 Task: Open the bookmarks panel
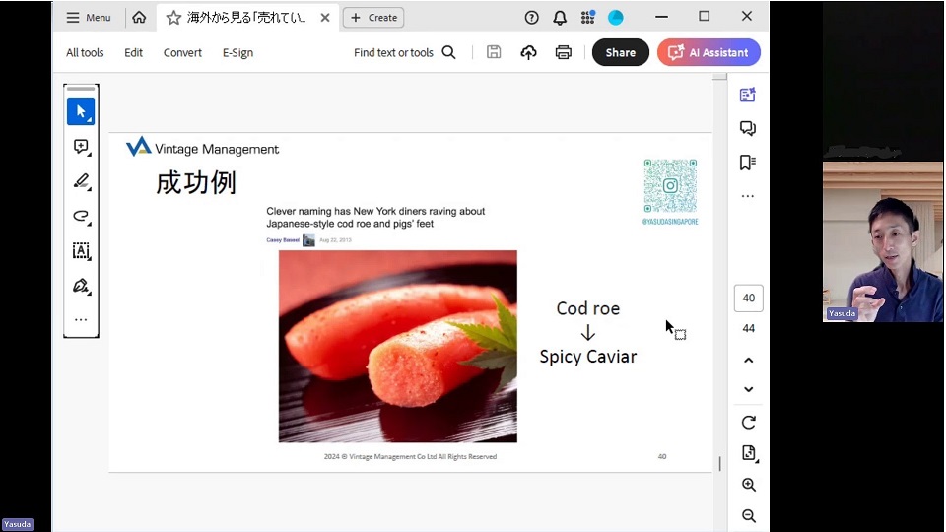[x=748, y=163]
